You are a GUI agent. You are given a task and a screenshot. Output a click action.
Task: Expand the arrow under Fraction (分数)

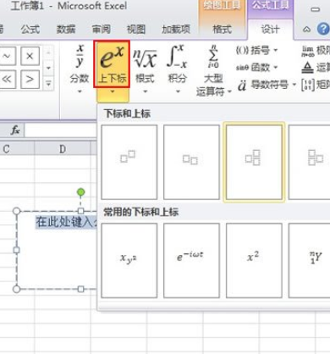click(x=80, y=91)
